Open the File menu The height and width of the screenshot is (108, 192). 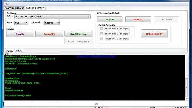coord(6,4)
